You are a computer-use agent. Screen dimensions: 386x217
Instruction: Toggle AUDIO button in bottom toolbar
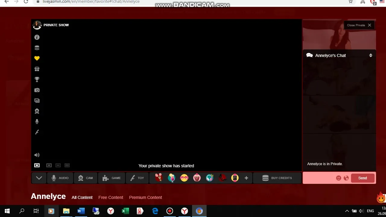pyautogui.click(x=60, y=178)
